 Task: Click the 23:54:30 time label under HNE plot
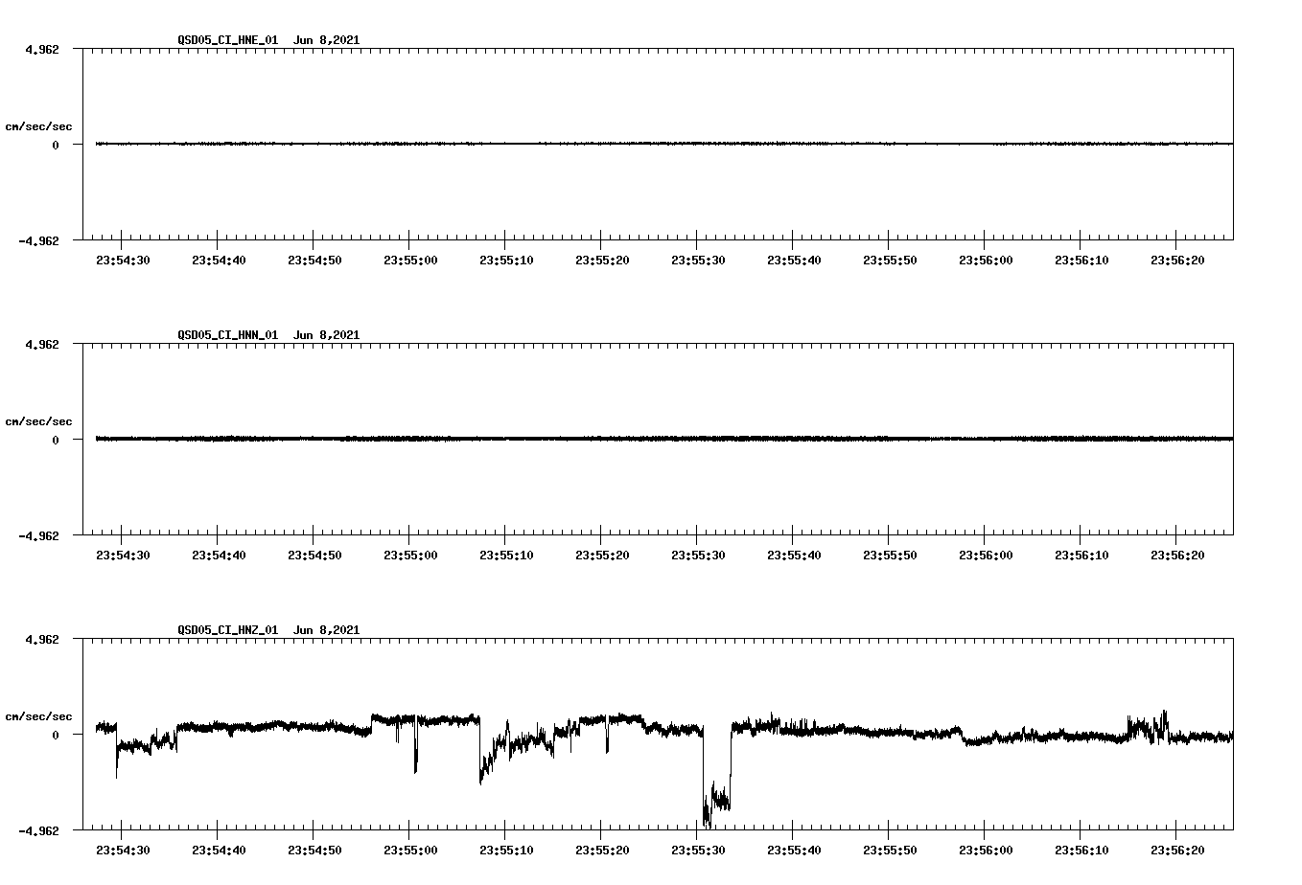[x=123, y=260]
